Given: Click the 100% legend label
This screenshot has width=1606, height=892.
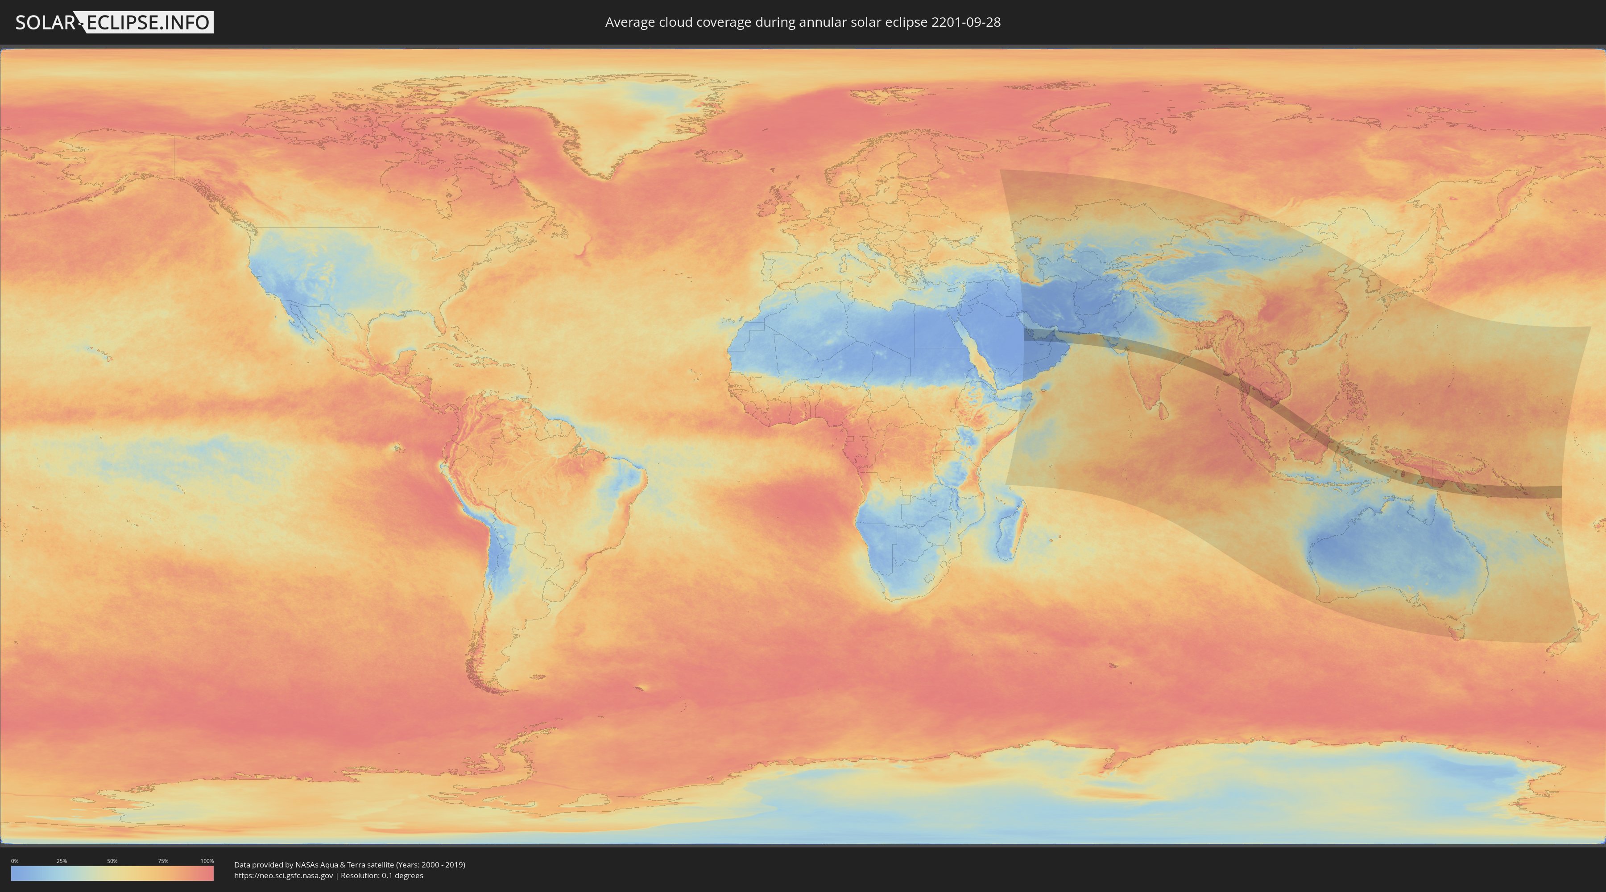Looking at the screenshot, I should tap(207, 861).
